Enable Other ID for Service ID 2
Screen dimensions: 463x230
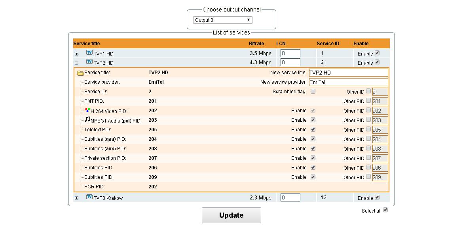click(368, 91)
